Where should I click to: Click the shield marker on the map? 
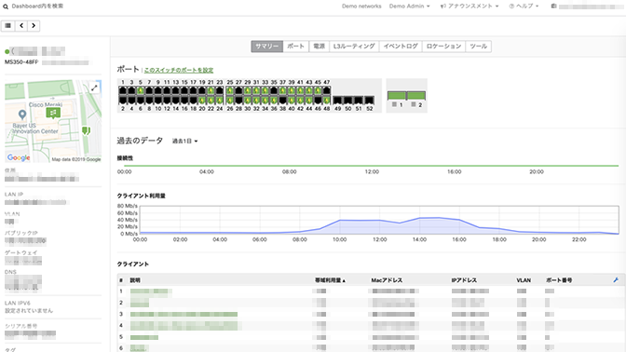tap(86, 130)
